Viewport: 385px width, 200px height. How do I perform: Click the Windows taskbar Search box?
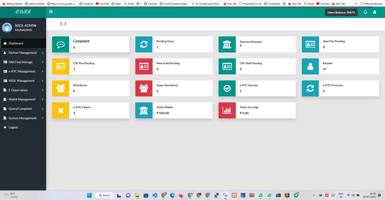(x=104, y=195)
